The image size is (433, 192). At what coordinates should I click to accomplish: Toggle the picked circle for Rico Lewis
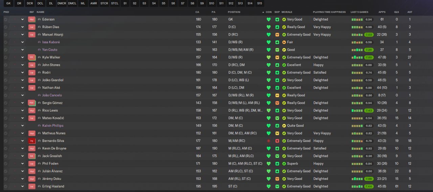(5, 111)
